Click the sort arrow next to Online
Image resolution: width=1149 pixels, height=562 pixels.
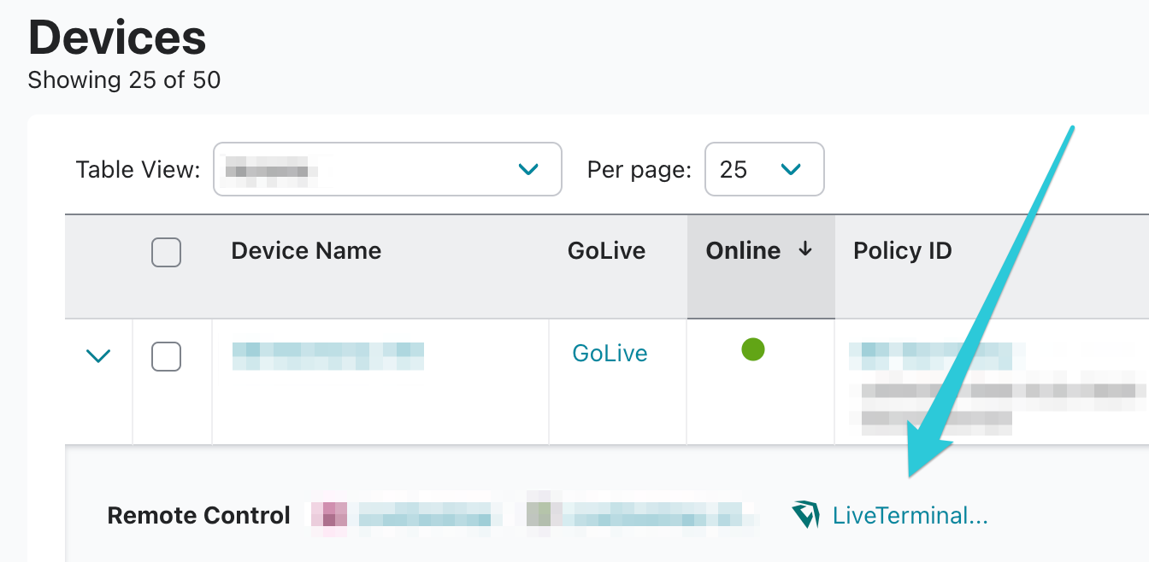[x=804, y=249]
